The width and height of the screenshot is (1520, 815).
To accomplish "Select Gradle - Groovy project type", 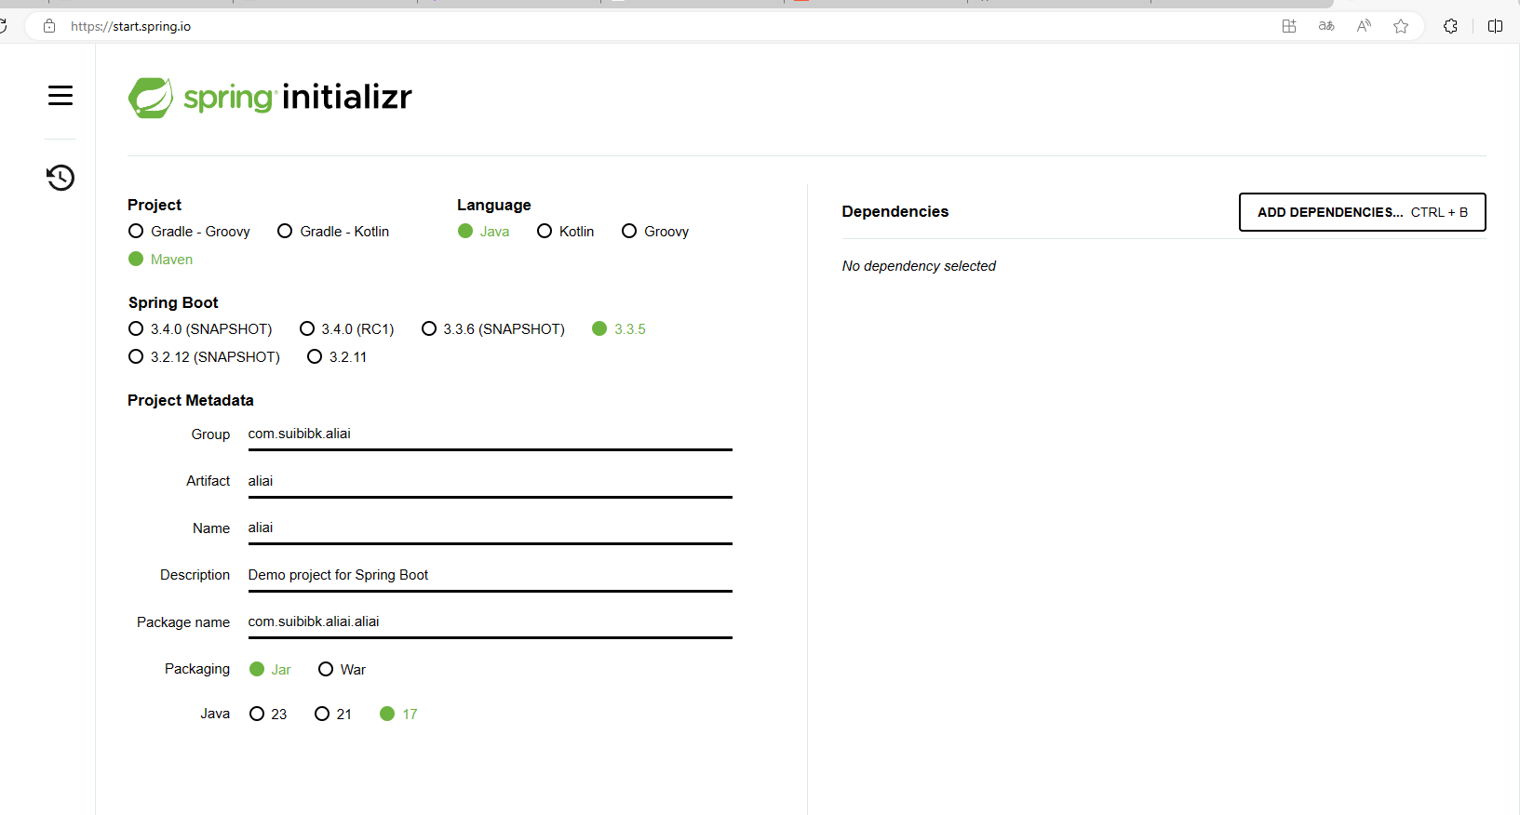I will (x=190, y=232).
